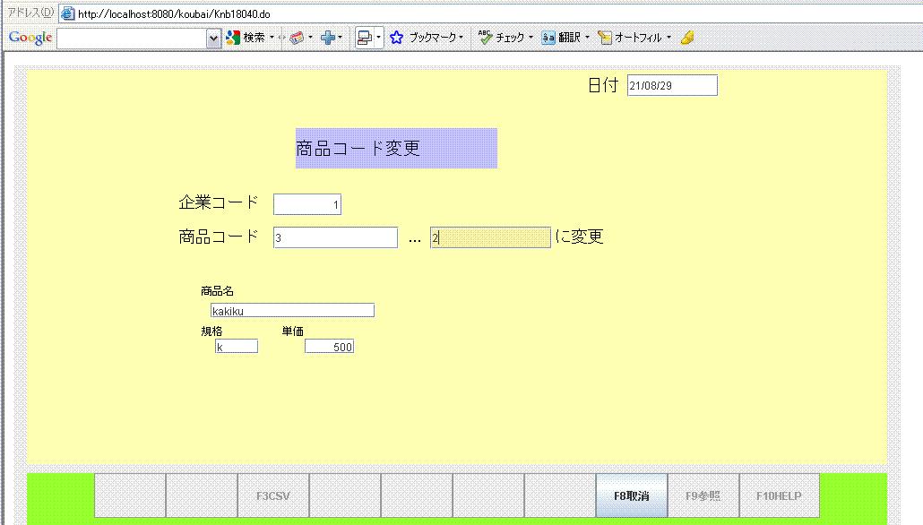Click the F8取消 cancel button
The height and width of the screenshot is (525, 923).
[632, 495]
